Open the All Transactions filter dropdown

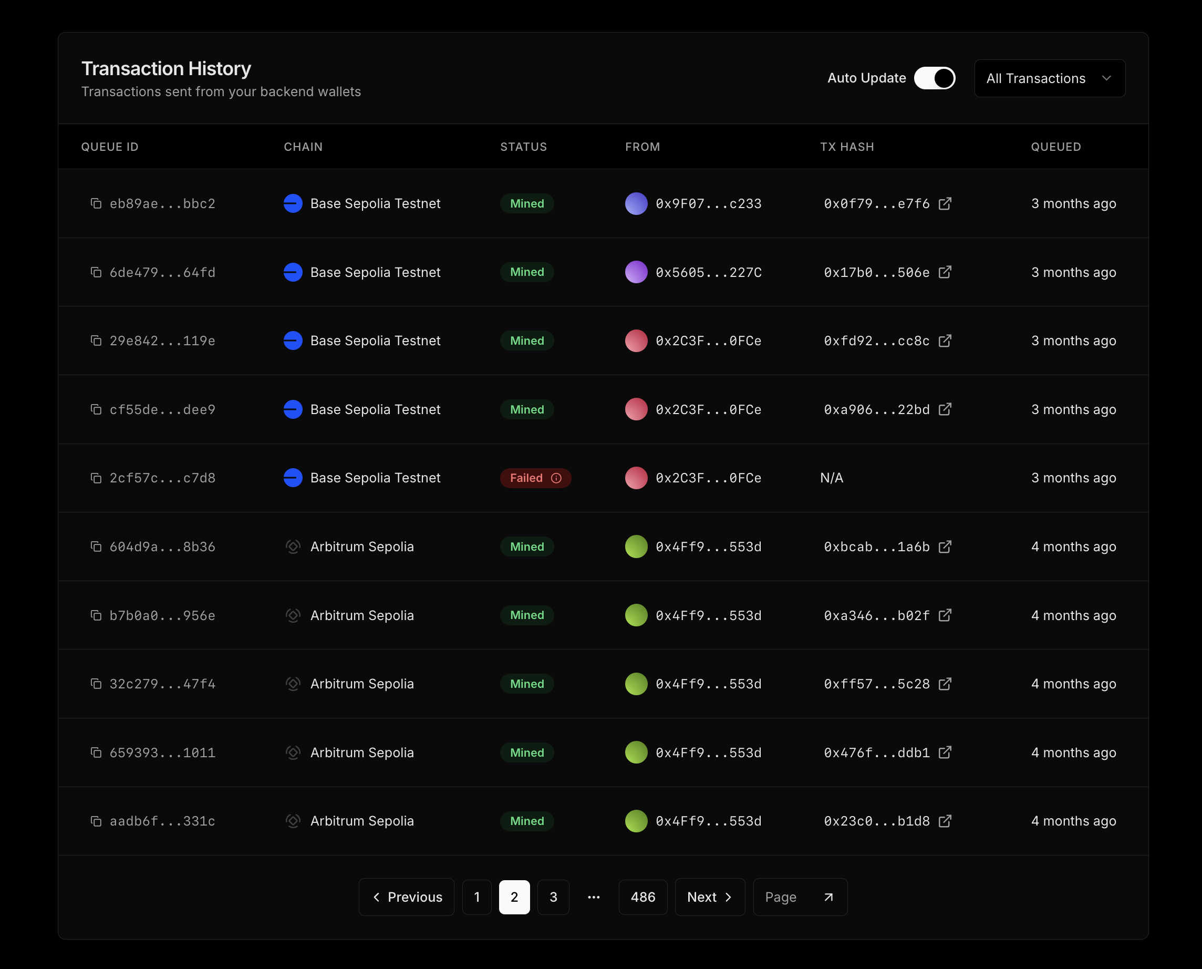pos(1049,78)
